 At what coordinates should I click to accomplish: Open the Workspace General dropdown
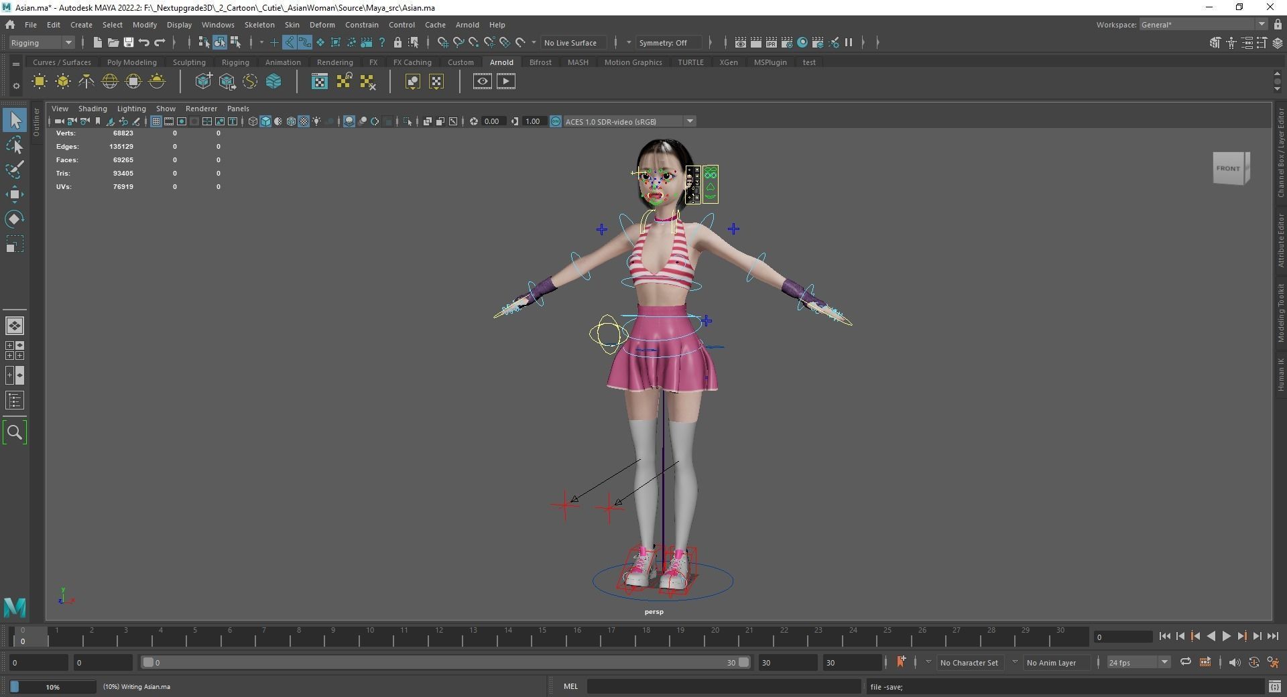tap(1203, 25)
